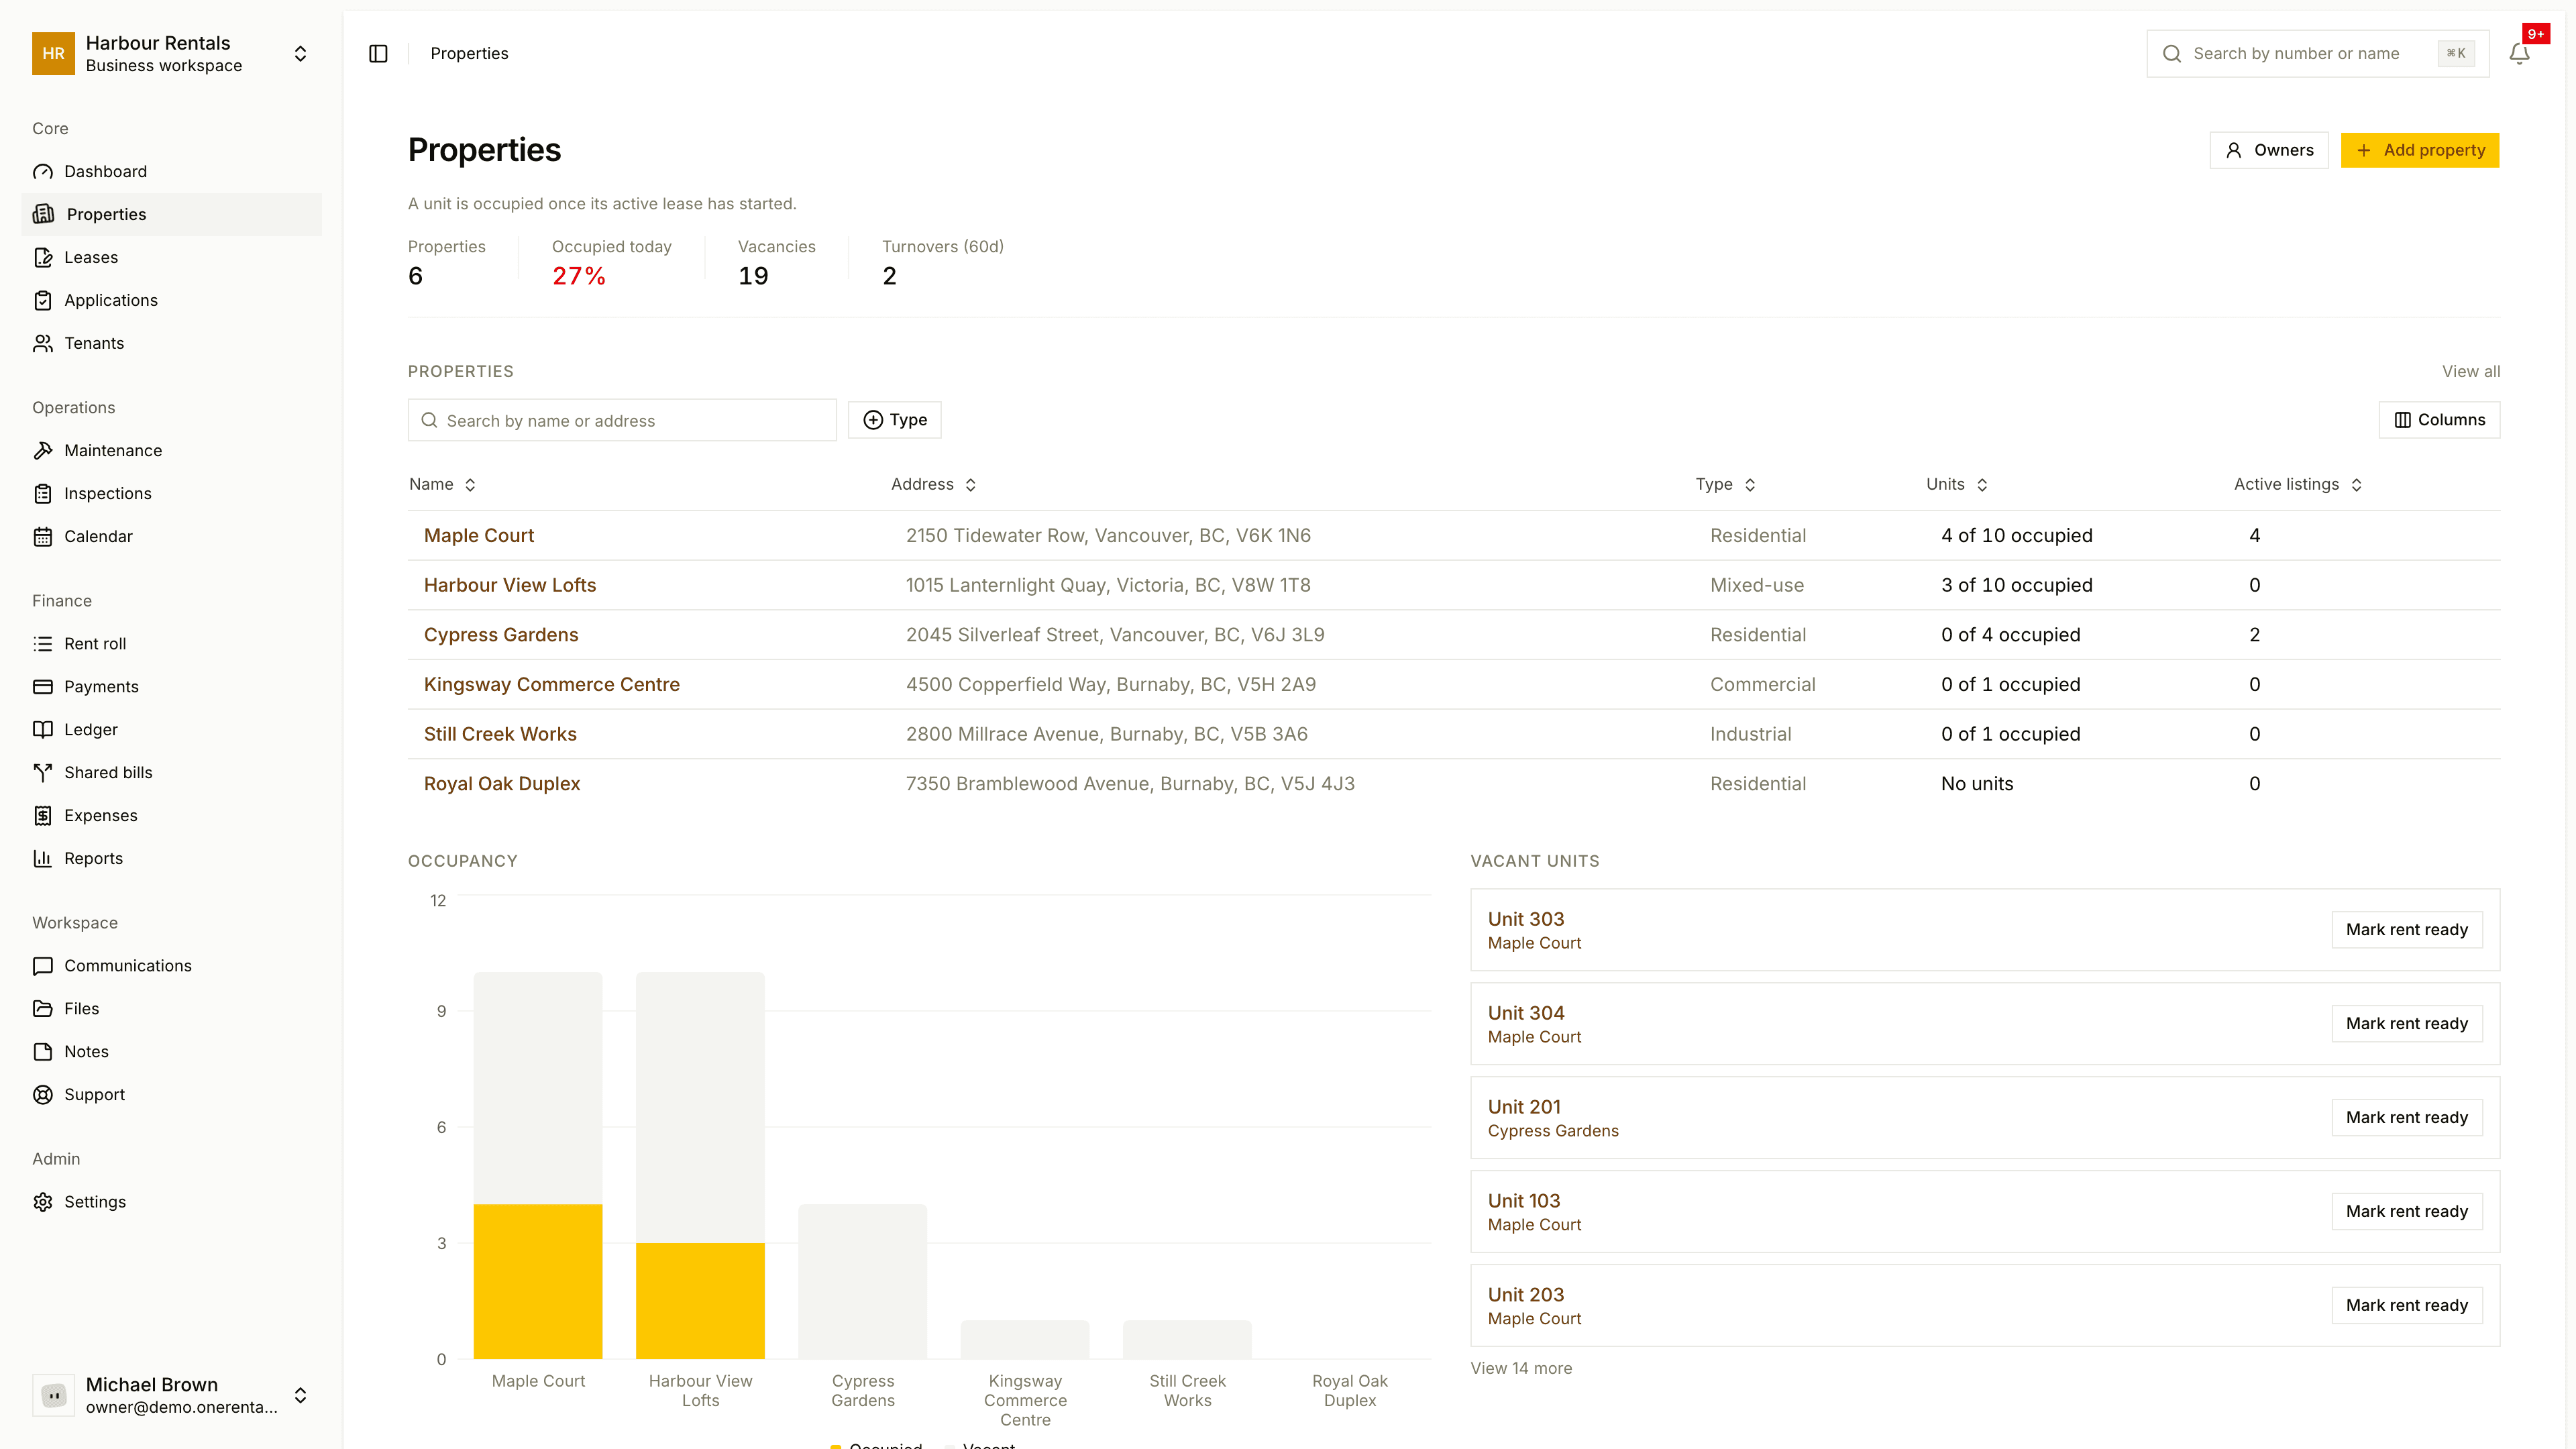Open Shared bills

tap(171, 772)
